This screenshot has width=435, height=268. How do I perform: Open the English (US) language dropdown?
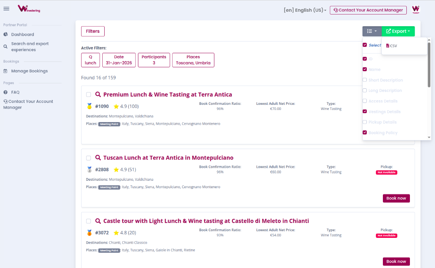305,10
